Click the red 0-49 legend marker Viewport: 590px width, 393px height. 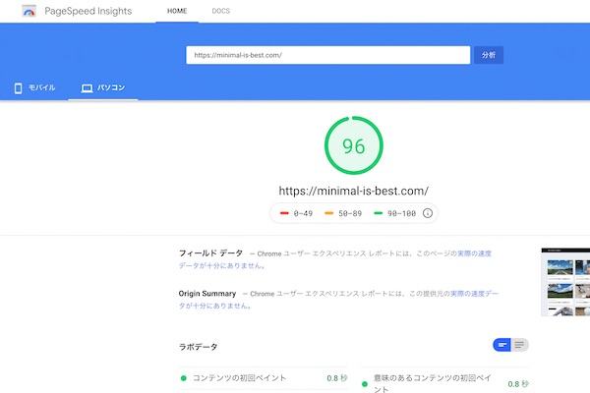coord(284,213)
